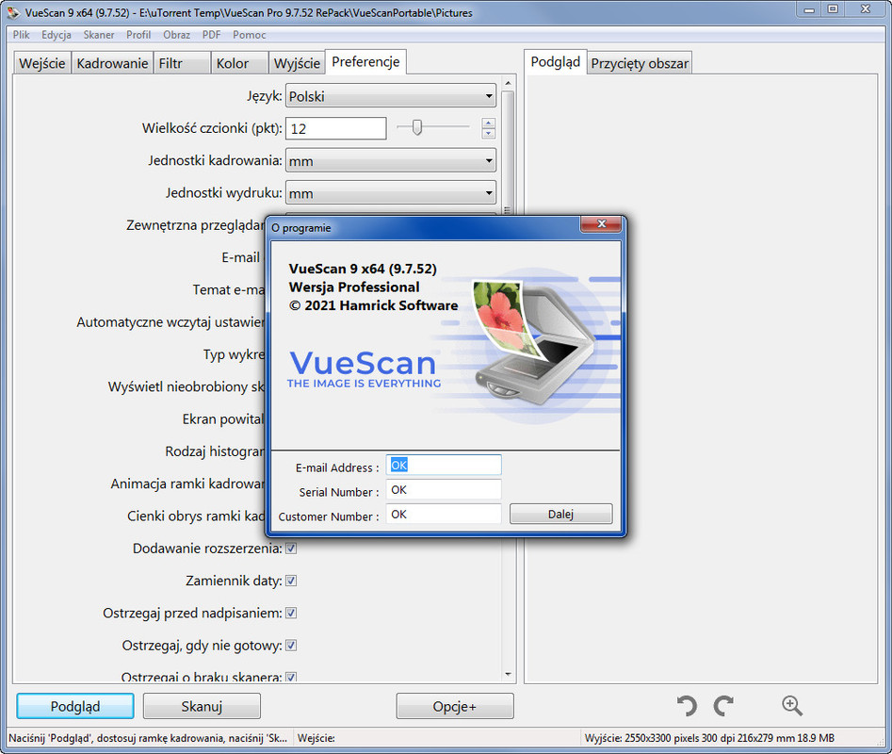892x754 pixels.
Task: Switch to the Wyjście tab
Action: click(297, 63)
